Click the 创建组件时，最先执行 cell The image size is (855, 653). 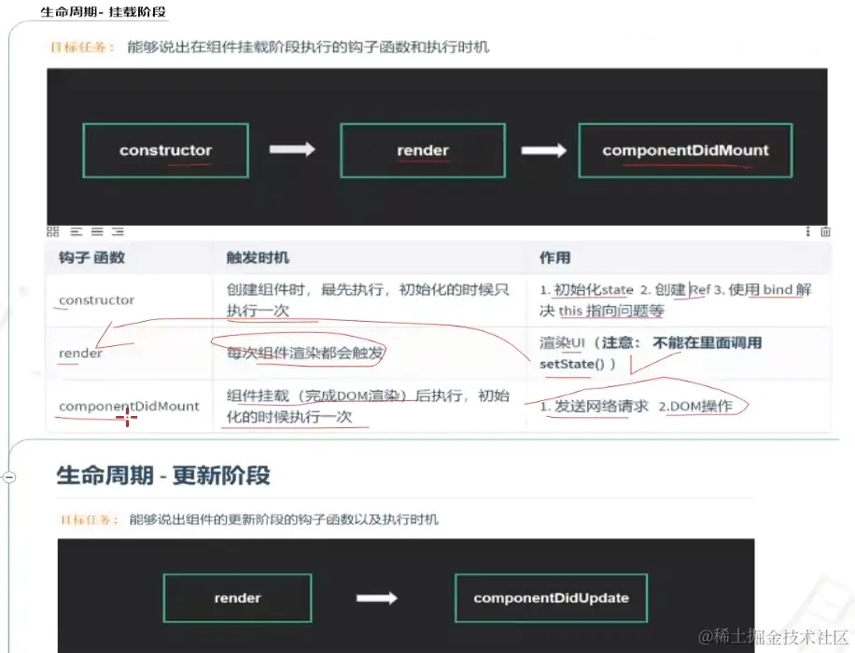pyautogui.click(x=370, y=300)
